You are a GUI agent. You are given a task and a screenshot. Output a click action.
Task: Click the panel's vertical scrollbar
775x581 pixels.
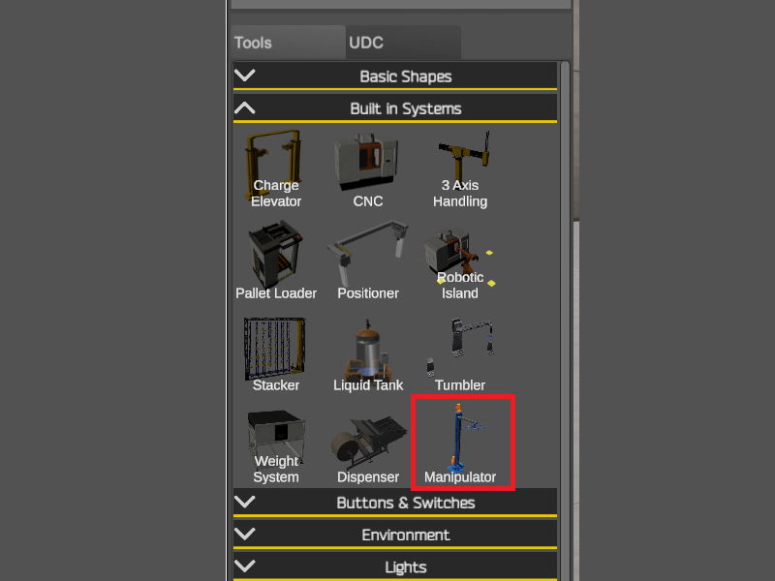[x=565, y=321]
